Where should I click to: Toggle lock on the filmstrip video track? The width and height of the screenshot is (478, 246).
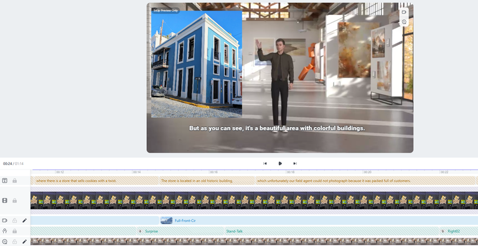point(15,201)
